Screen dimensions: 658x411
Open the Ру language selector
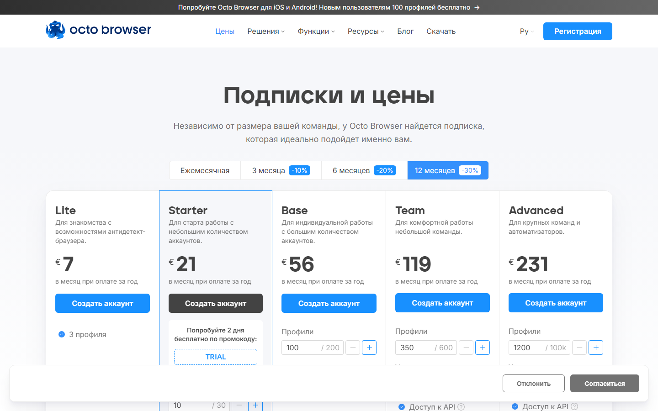point(527,31)
